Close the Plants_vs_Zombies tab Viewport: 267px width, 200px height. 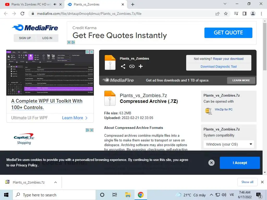[x=123, y=4]
